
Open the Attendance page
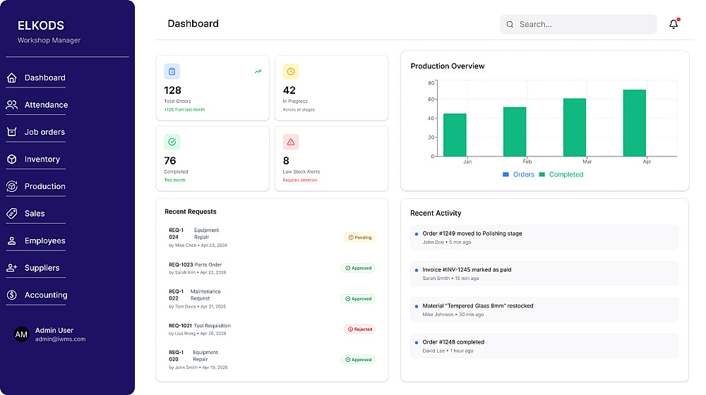tap(46, 105)
